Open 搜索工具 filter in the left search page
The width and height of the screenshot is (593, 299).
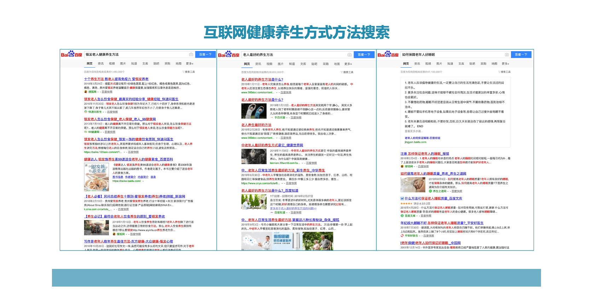point(189,72)
